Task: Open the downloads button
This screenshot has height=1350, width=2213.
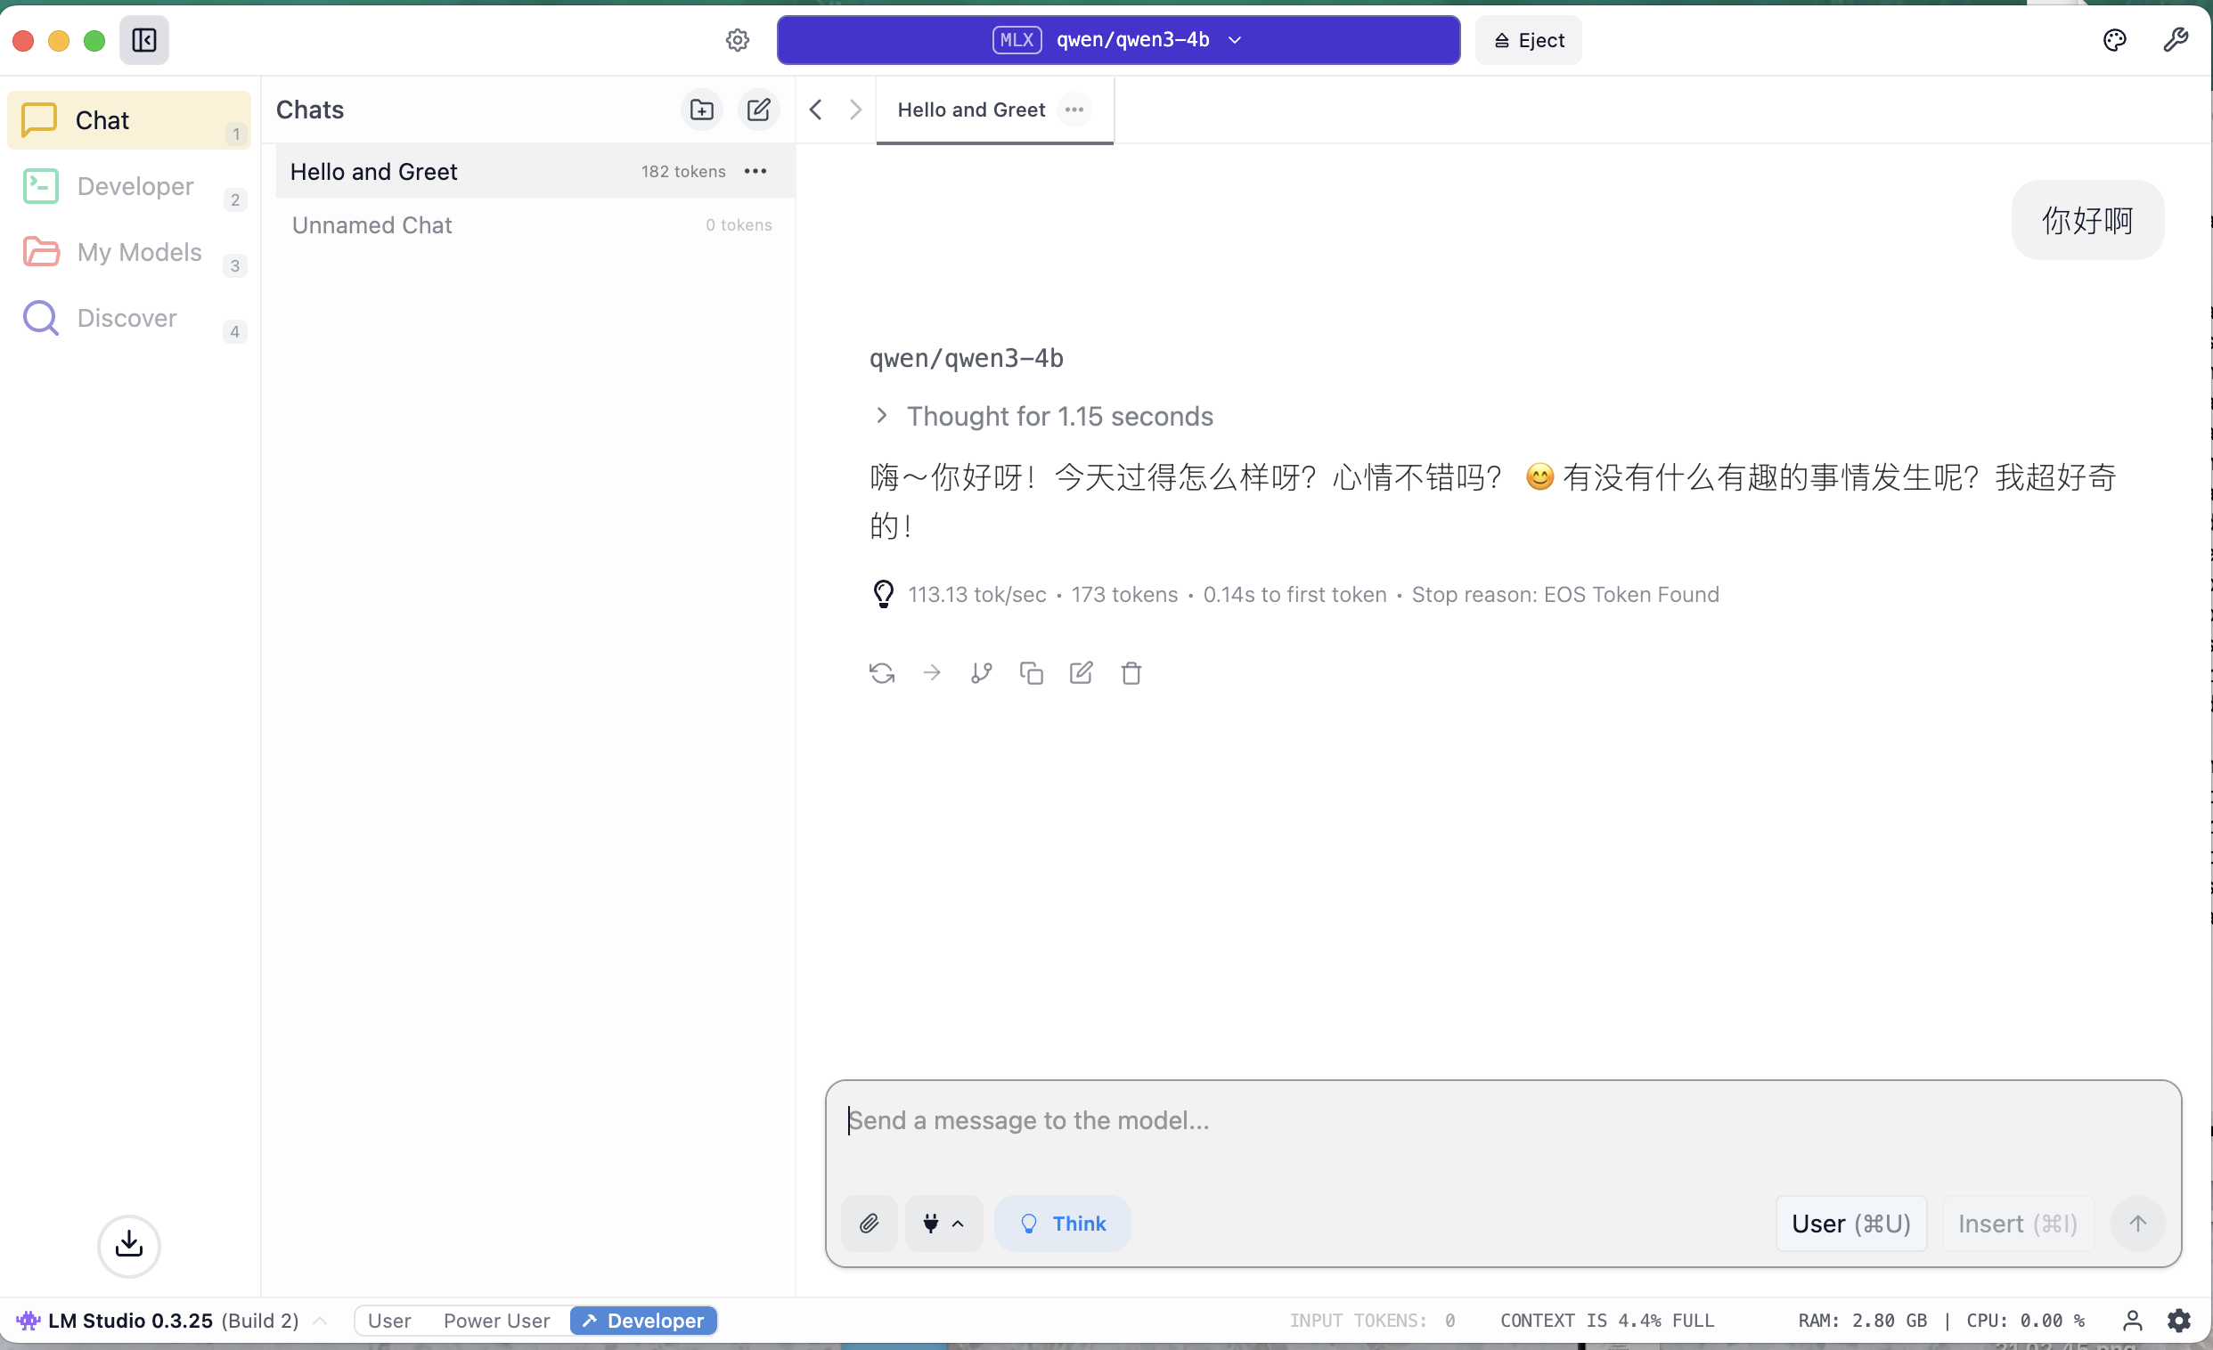Action: pyautogui.click(x=129, y=1246)
